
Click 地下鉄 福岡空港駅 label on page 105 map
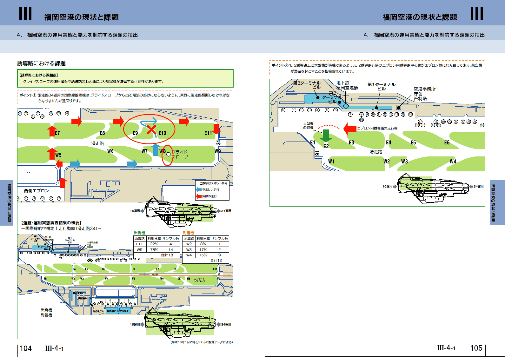click(347, 85)
